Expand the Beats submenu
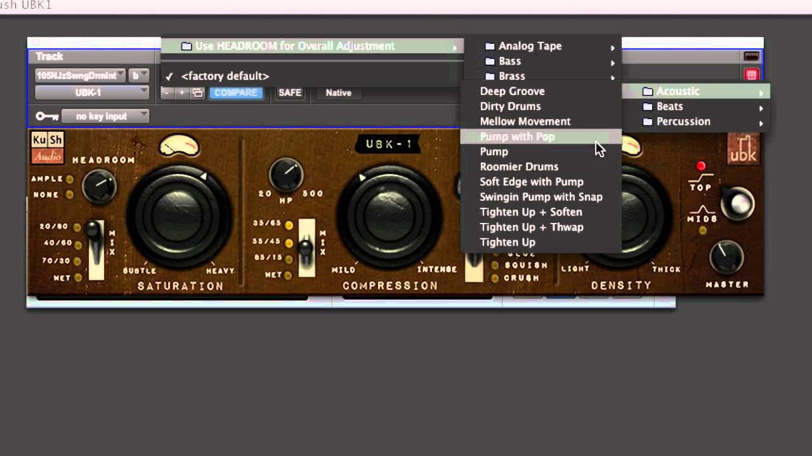This screenshot has width=812, height=456. click(x=696, y=106)
